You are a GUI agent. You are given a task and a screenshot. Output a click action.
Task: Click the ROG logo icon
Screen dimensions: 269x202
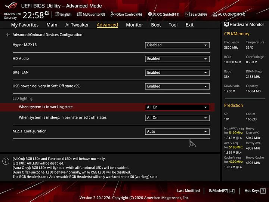click(x=11, y=5)
